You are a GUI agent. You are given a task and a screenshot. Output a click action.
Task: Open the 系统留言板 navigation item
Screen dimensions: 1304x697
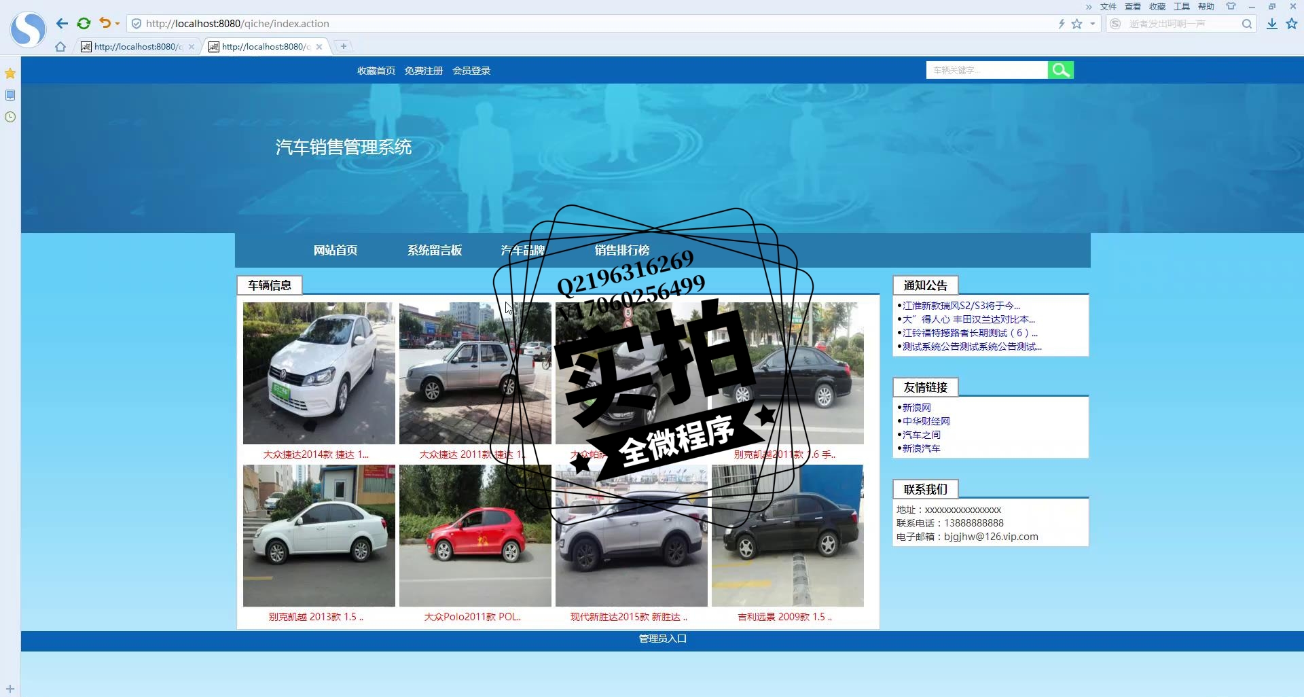pyautogui.click(x=435, y=250)
